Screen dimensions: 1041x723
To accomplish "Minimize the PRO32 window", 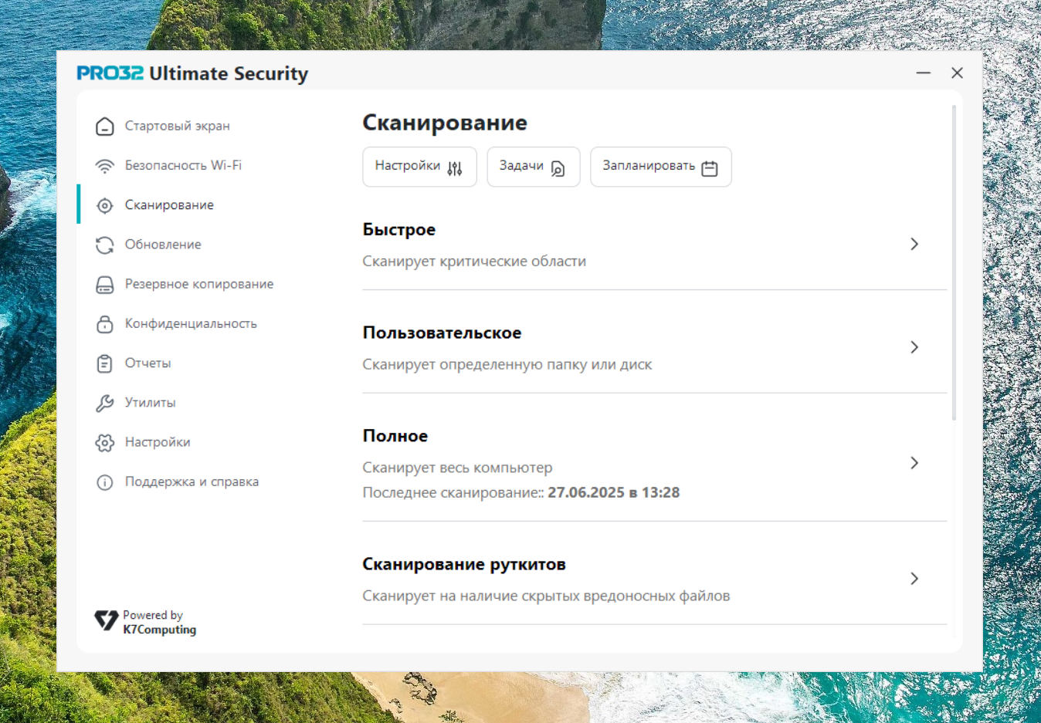I will tap(924, 73).
